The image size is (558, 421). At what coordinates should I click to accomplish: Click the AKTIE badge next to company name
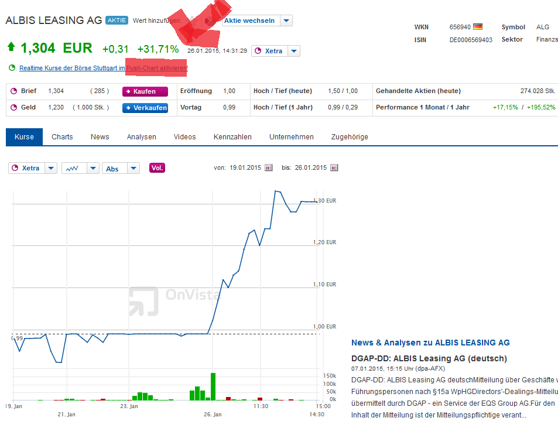tap(117, 20)
